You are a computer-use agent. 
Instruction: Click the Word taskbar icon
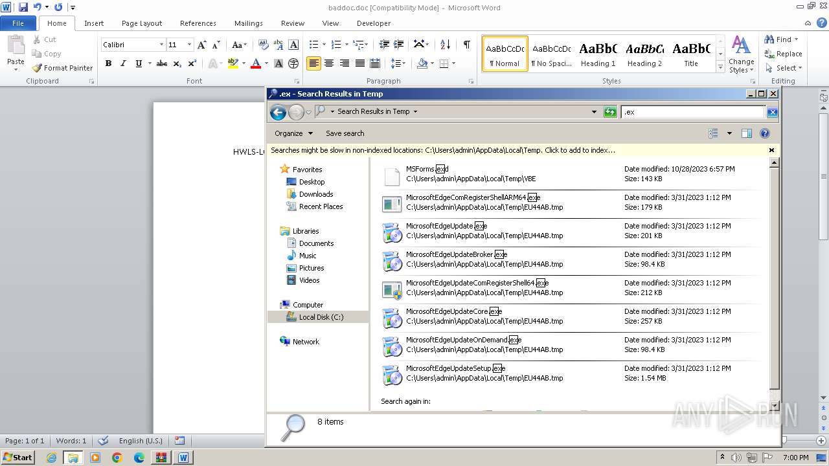pos(183,458)
